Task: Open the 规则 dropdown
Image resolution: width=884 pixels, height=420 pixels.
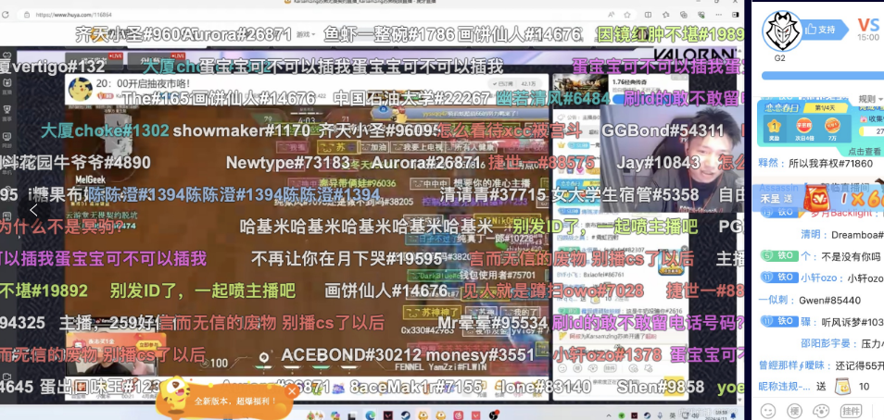Action: click(870, 99)
